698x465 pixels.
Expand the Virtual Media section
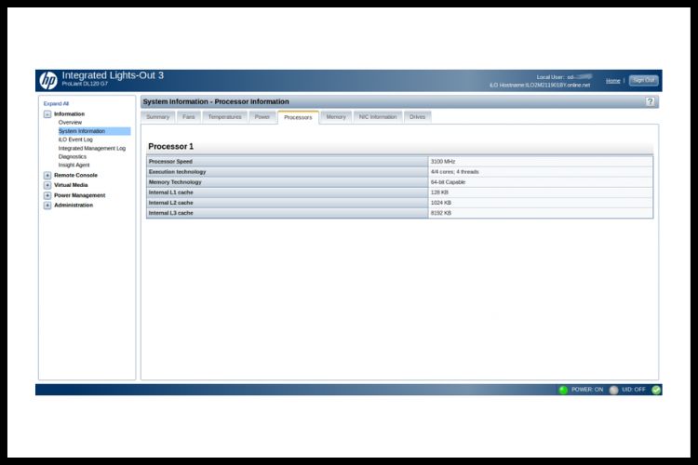click(x=47, y=185)
